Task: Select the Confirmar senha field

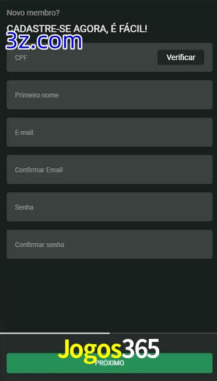Action: coord(110,244)
